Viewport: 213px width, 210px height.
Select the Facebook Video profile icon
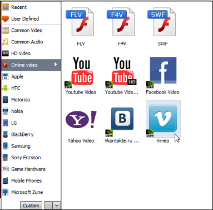[162, 72]
